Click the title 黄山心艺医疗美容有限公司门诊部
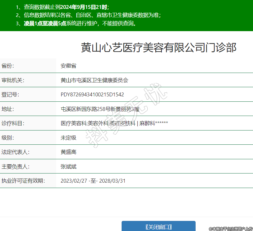 pos(159,47)
